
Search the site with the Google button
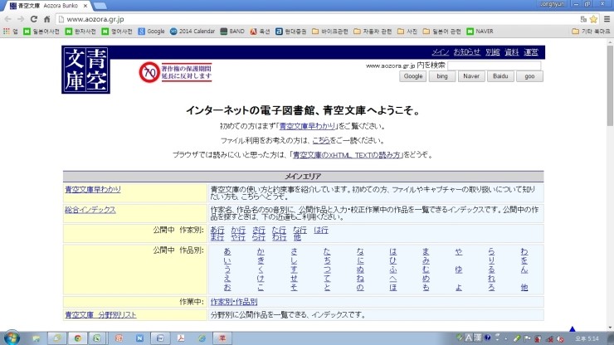click(x=413, y=76)
